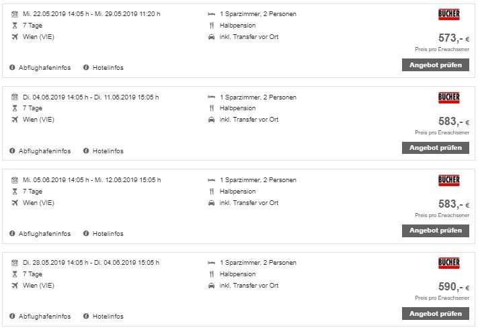This screenshot has width=478, height=330.
Task: Open Hotelinfos in the 05.06.2019 offer
Action: [x=108, y=234]
